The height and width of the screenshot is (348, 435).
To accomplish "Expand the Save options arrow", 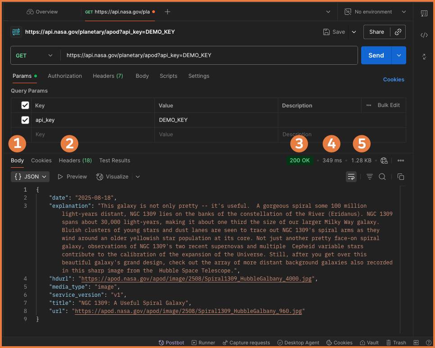I will tap(354, 32).
